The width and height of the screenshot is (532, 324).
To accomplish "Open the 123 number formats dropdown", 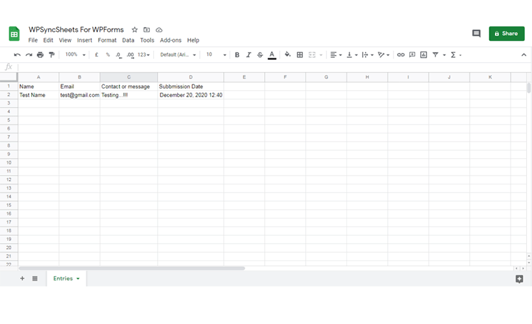I will click(x=143, y=54).
